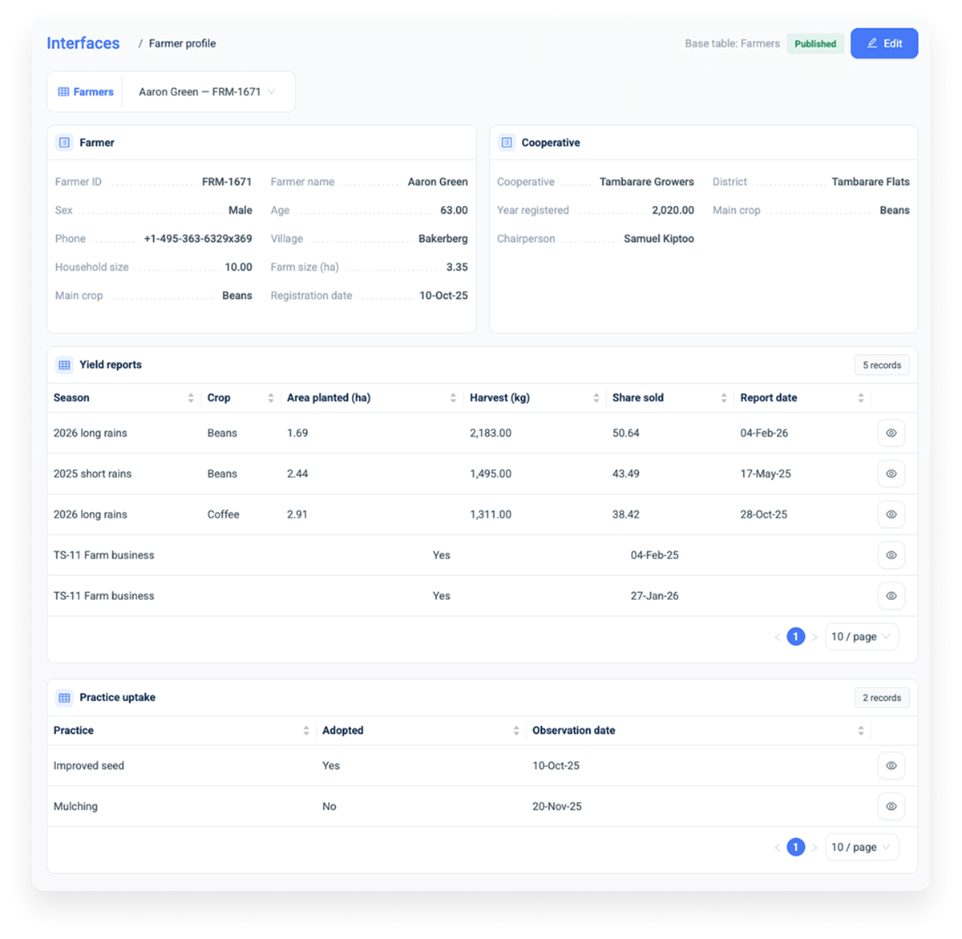Click the Farmers table button
This screenshot has width=962, height=939.
[86, 92]
